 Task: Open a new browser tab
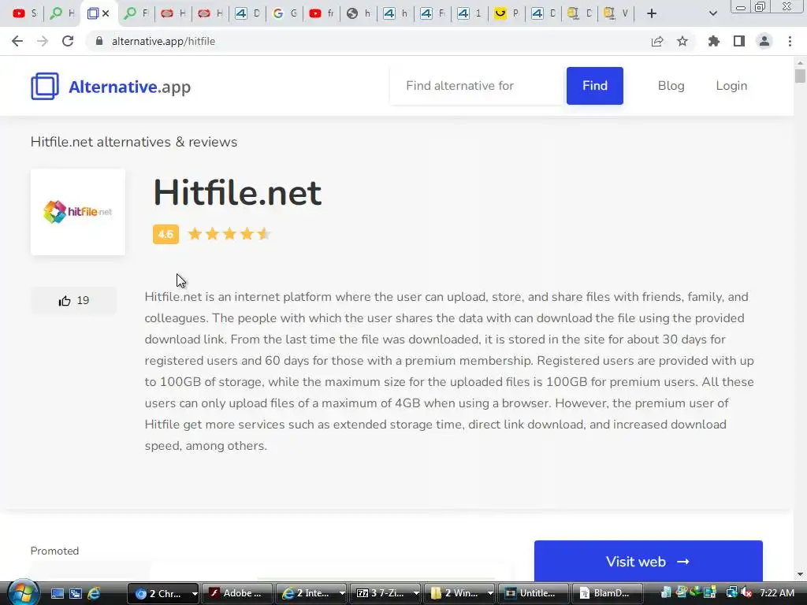(x=652, y=13)
